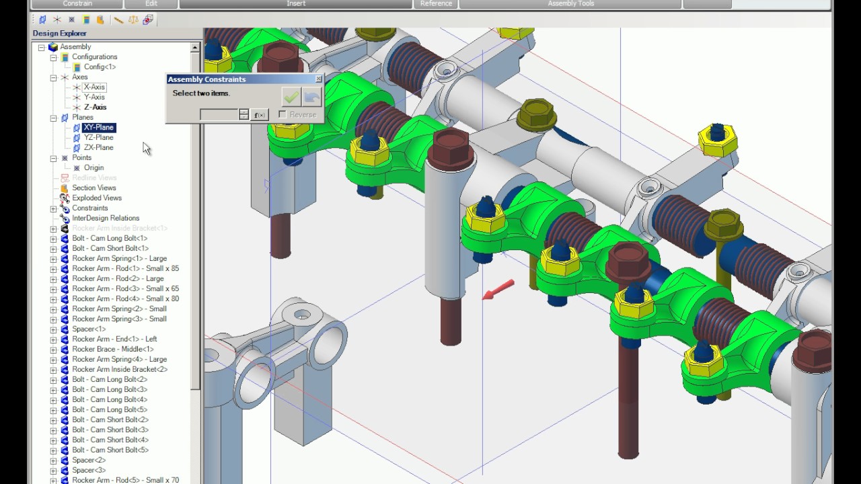Open the Assembly Tools tab
The width and height of the screenshot is (861, 484).
570,4
